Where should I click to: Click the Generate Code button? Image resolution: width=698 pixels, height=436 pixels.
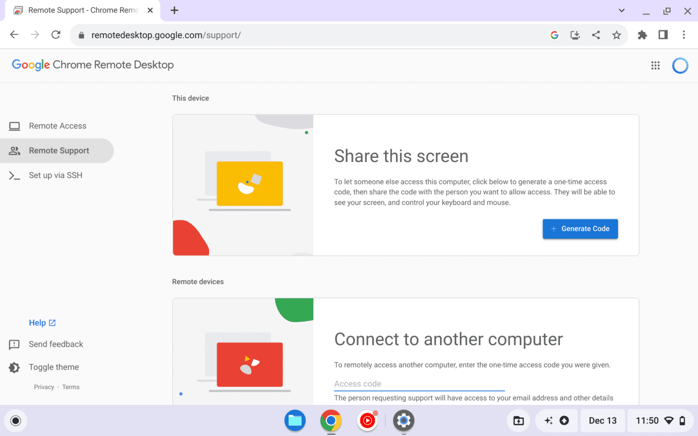[580, 228]
